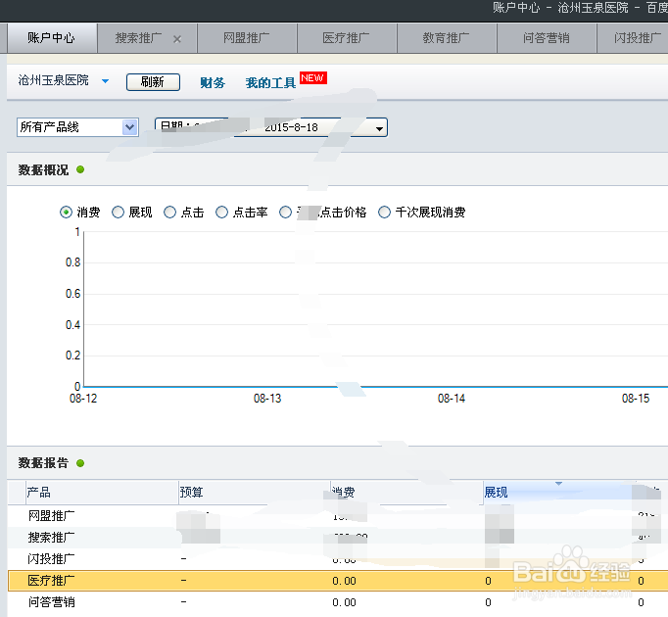668x617 pixels.
Task: Select the 消费 radio button
Action: pyautogui.click(x=66, y=213)
